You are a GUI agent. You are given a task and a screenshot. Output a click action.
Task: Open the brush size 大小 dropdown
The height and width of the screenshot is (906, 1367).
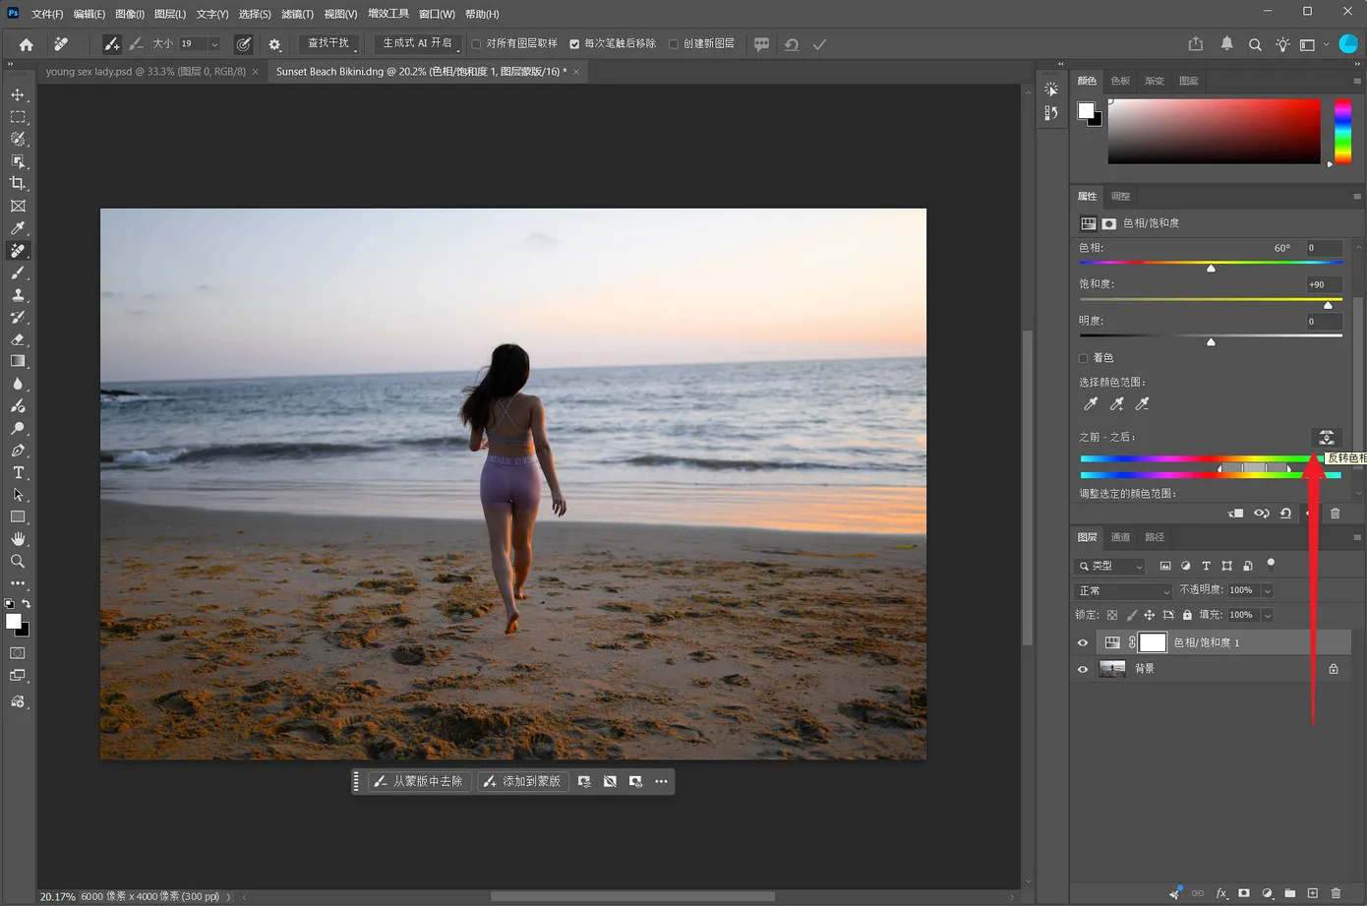(x=214, y=44)
